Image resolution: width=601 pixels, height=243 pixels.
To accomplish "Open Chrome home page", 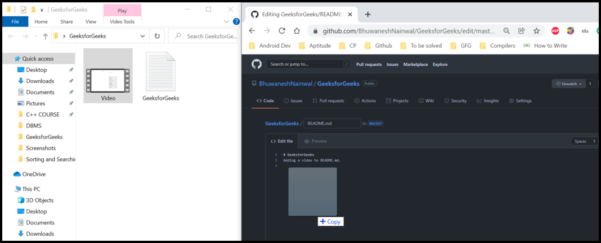I will (x=297, y=31).
